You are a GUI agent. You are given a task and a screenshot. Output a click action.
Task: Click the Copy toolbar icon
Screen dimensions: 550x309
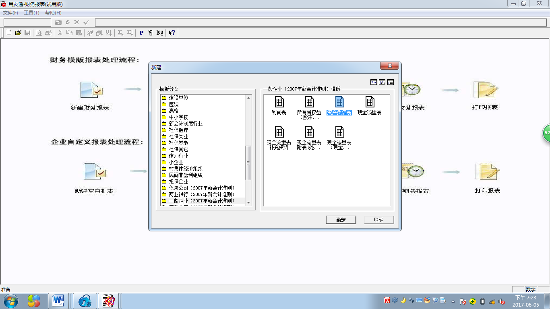[x=69, y=33]
